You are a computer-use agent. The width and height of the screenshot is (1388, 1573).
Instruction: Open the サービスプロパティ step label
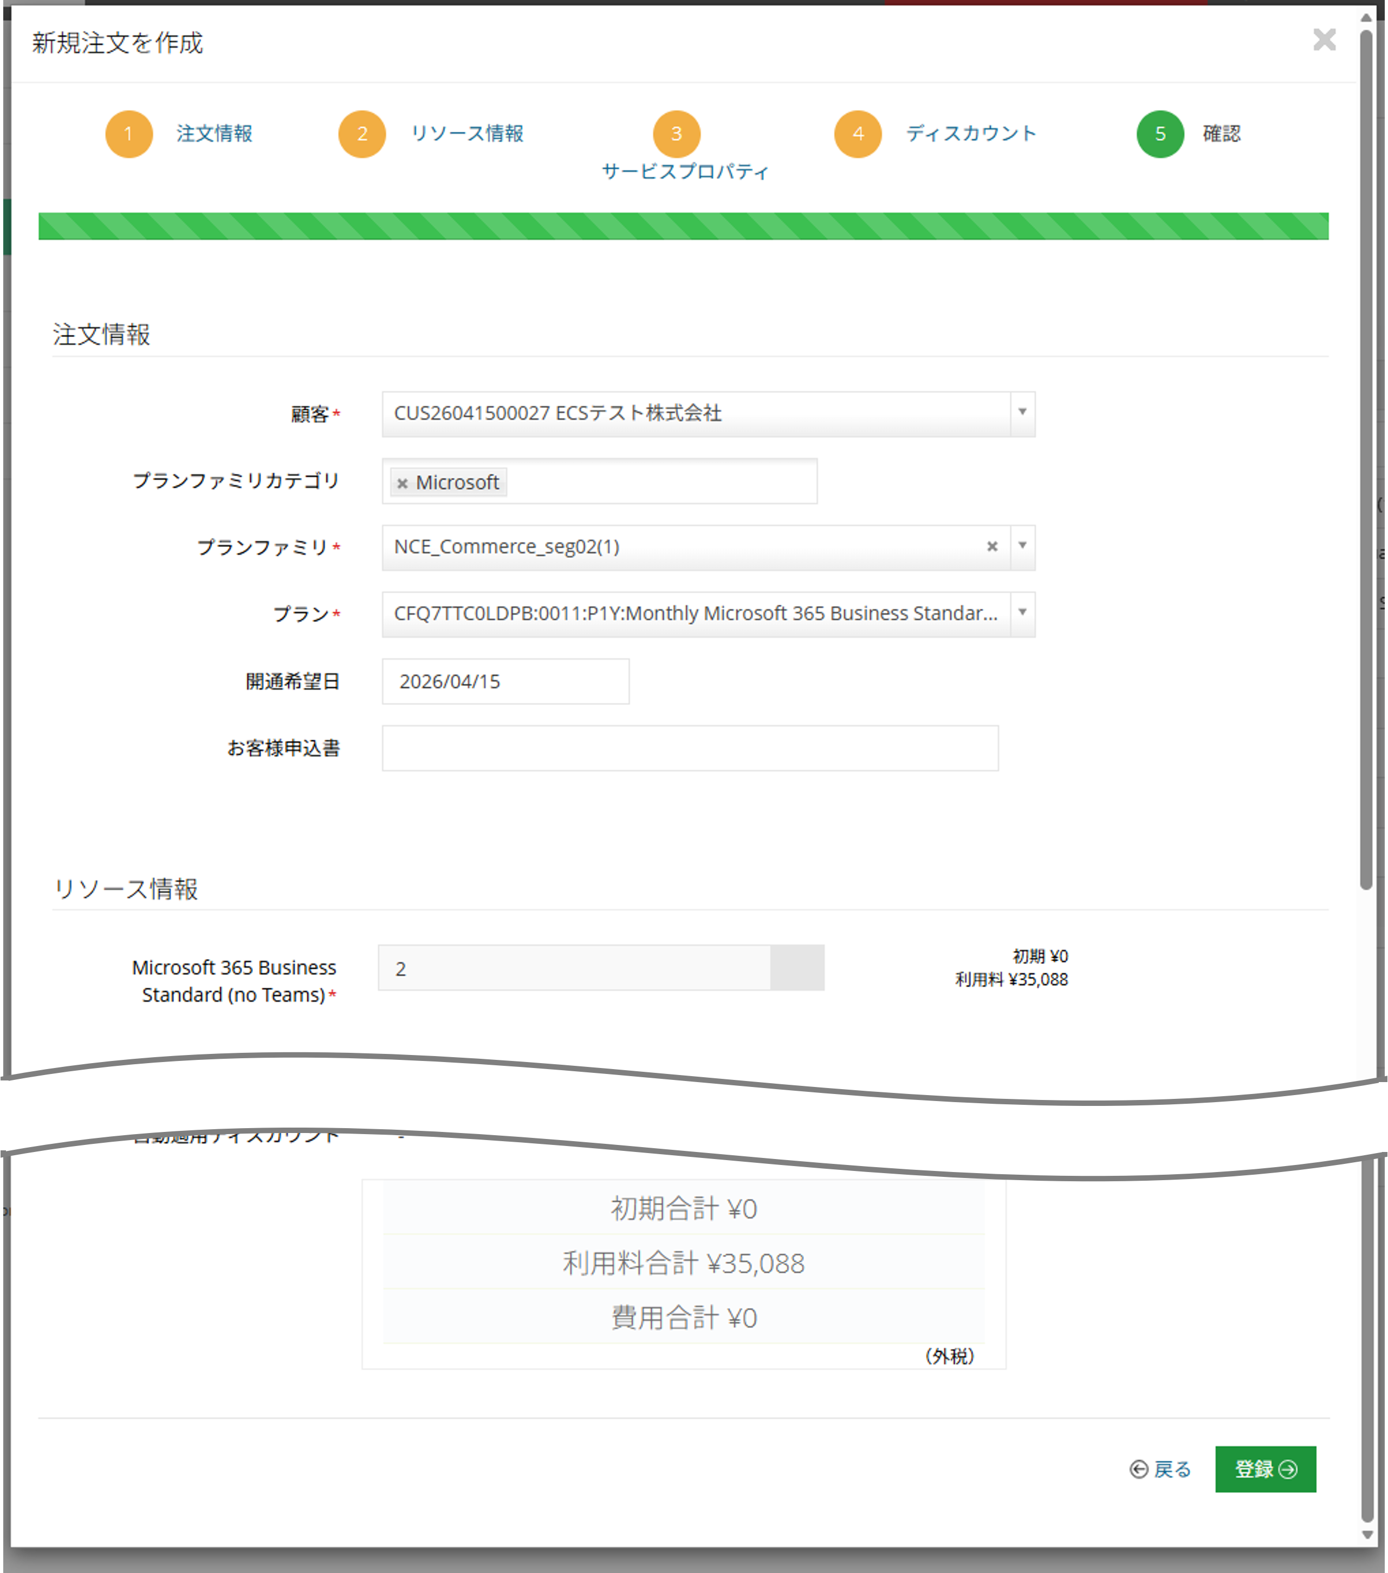(685, 172)
